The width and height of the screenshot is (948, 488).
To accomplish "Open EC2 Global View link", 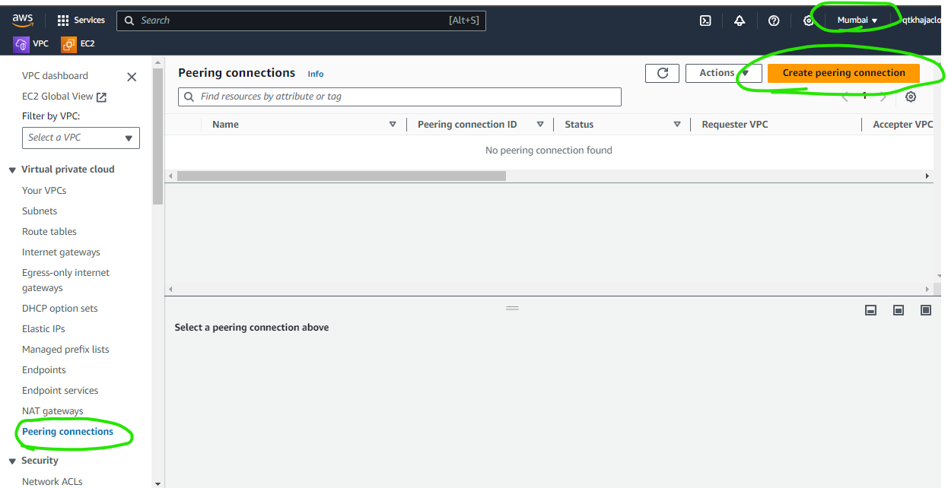I will point(65,97).
